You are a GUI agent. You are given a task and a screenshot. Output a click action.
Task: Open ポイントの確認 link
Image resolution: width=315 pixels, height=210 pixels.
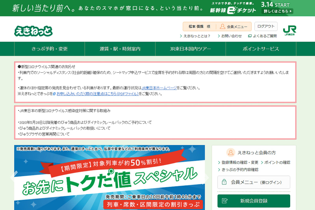coord(277,162)
